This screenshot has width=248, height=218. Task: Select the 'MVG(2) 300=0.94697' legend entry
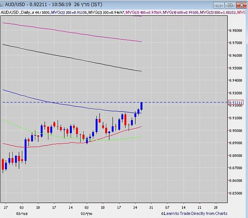(106, 12)
